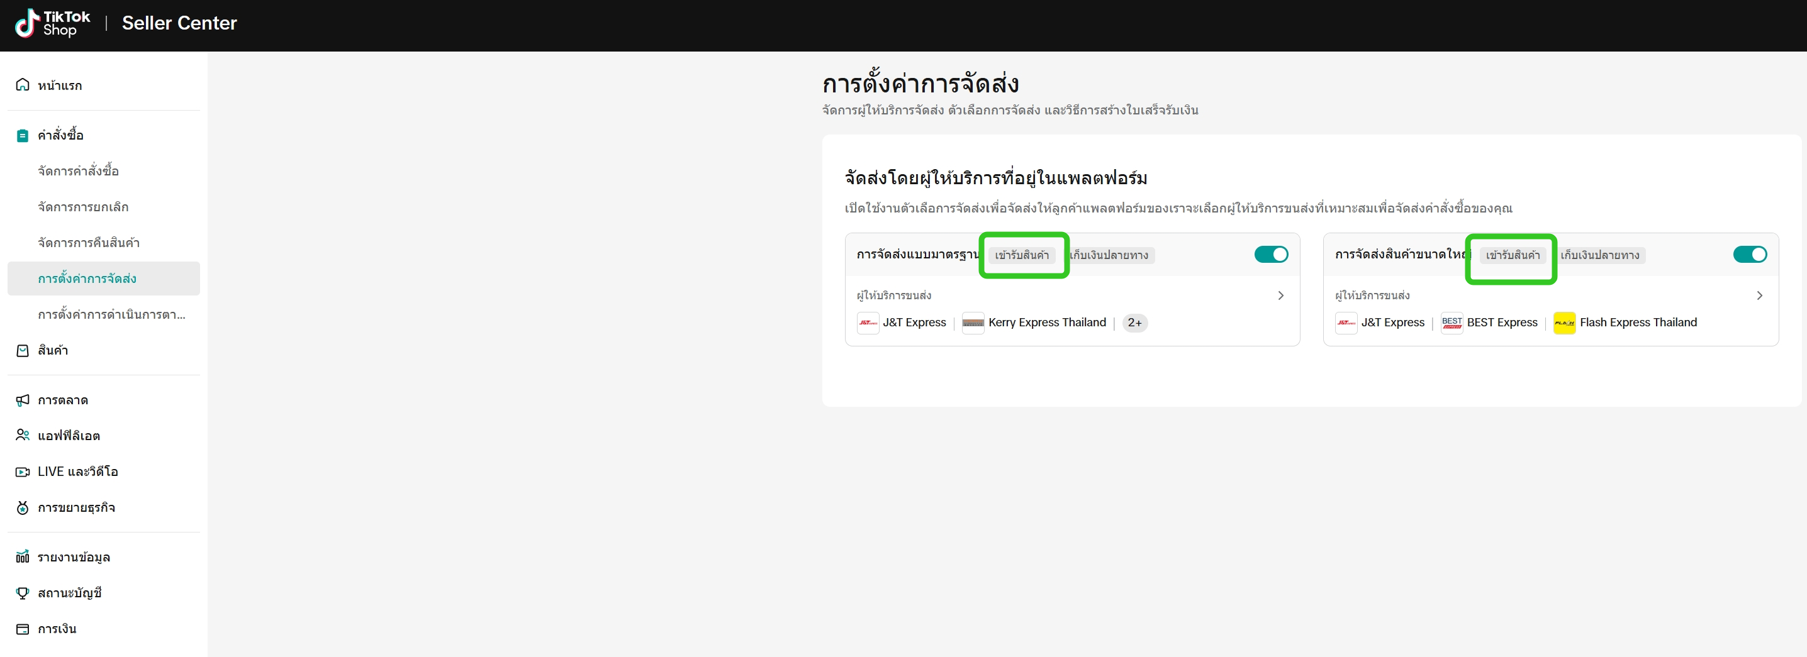
Task: Go to จัดการการยกเลิก in the sidebar
Action: pyautogui.click(x=104, y=207)
